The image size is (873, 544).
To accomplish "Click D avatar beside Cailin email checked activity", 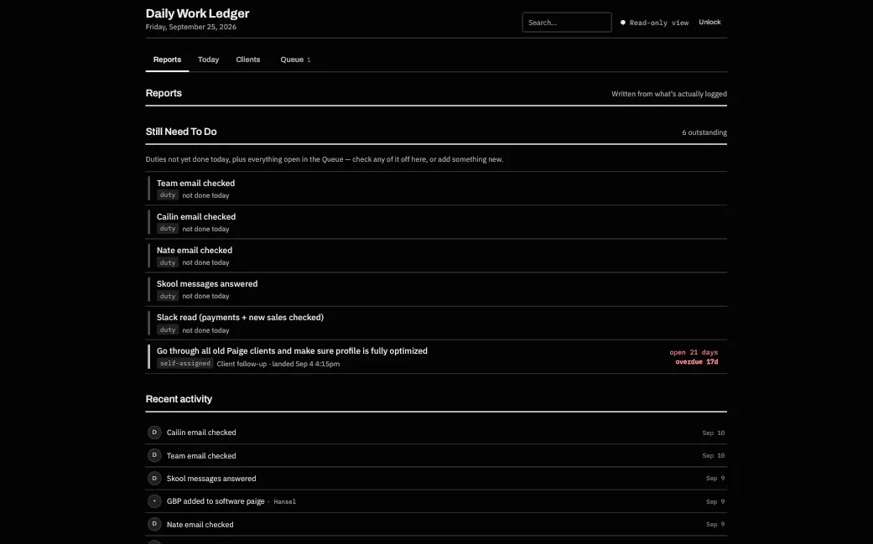I will click(x=154, y=433).
